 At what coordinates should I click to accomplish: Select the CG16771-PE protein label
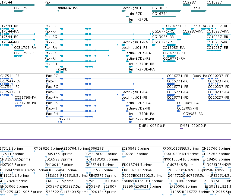pos(178,87)
